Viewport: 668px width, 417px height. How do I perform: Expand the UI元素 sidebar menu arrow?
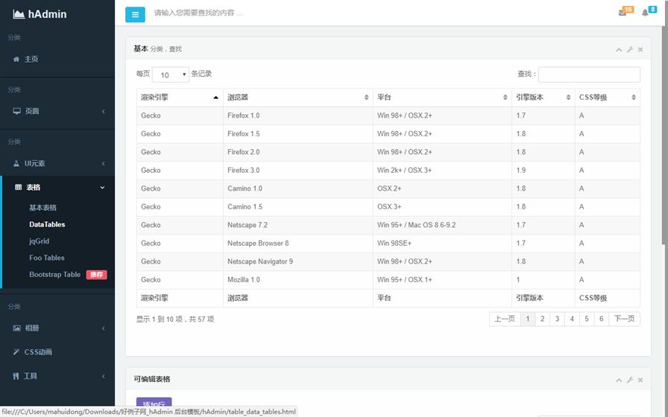point(103,164)
